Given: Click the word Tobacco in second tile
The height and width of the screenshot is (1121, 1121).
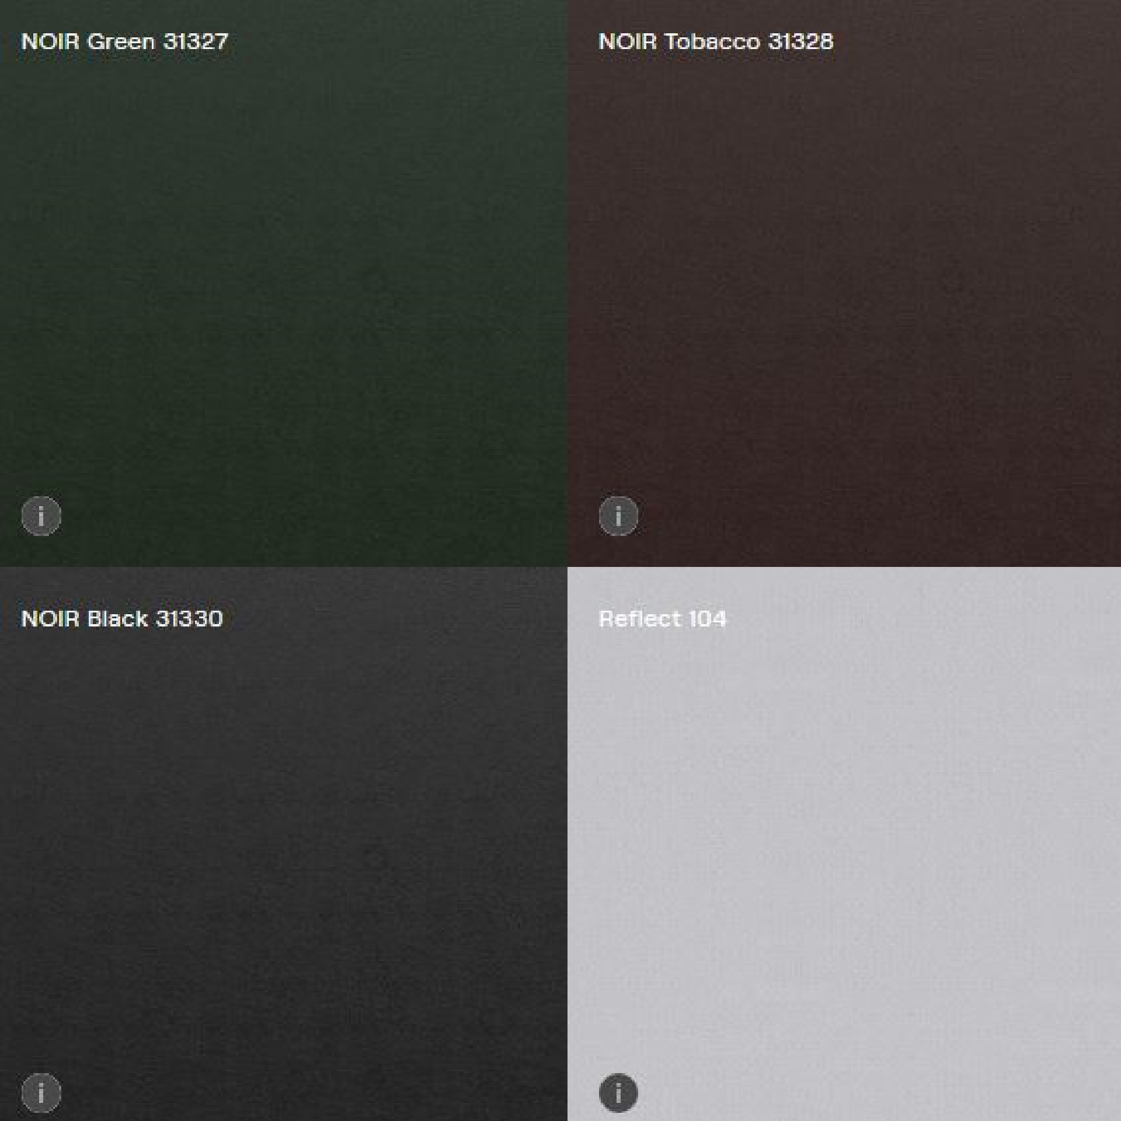Looking at the screenshot, I should (712, 41).
